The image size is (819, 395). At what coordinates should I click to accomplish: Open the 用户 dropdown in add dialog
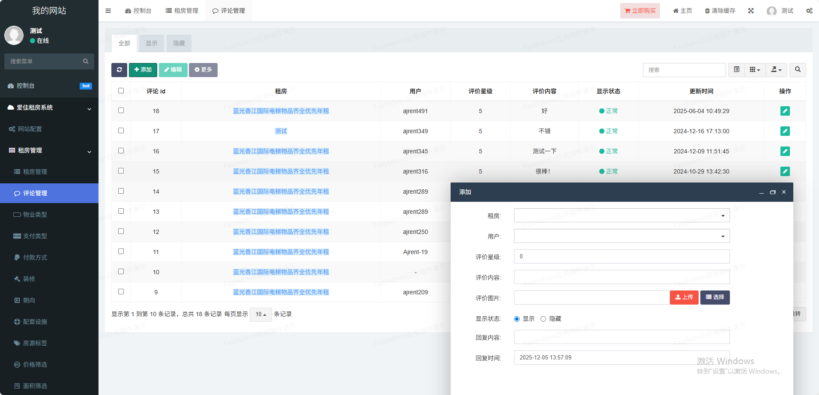(x=622, y=236)
